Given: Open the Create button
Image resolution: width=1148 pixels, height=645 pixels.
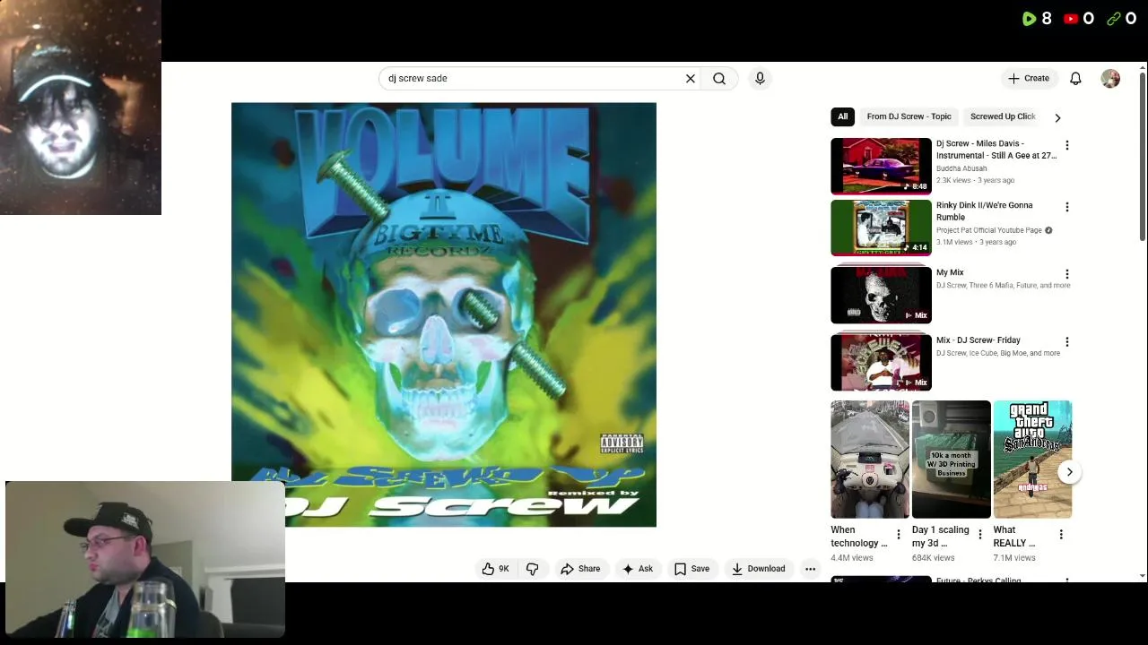Looking at the screenshot, I should [x=1029, y=79].
